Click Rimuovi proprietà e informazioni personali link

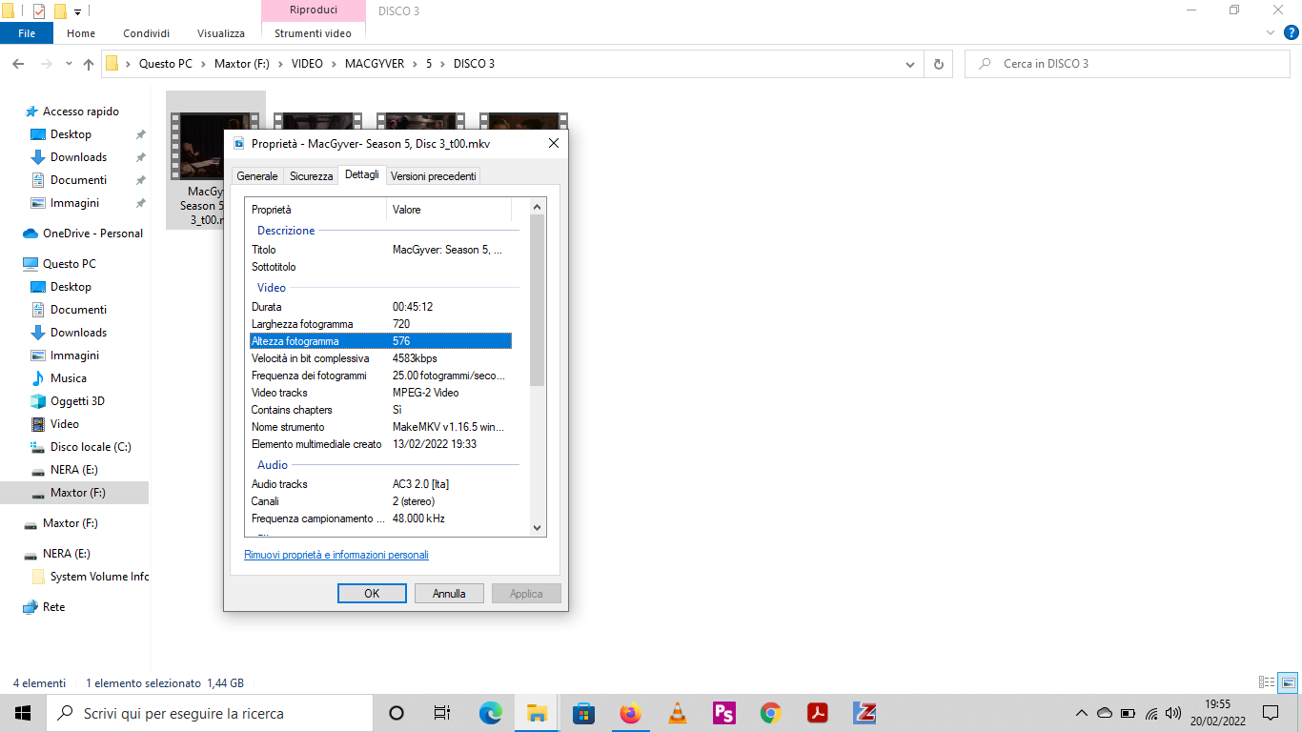[336, 555]
